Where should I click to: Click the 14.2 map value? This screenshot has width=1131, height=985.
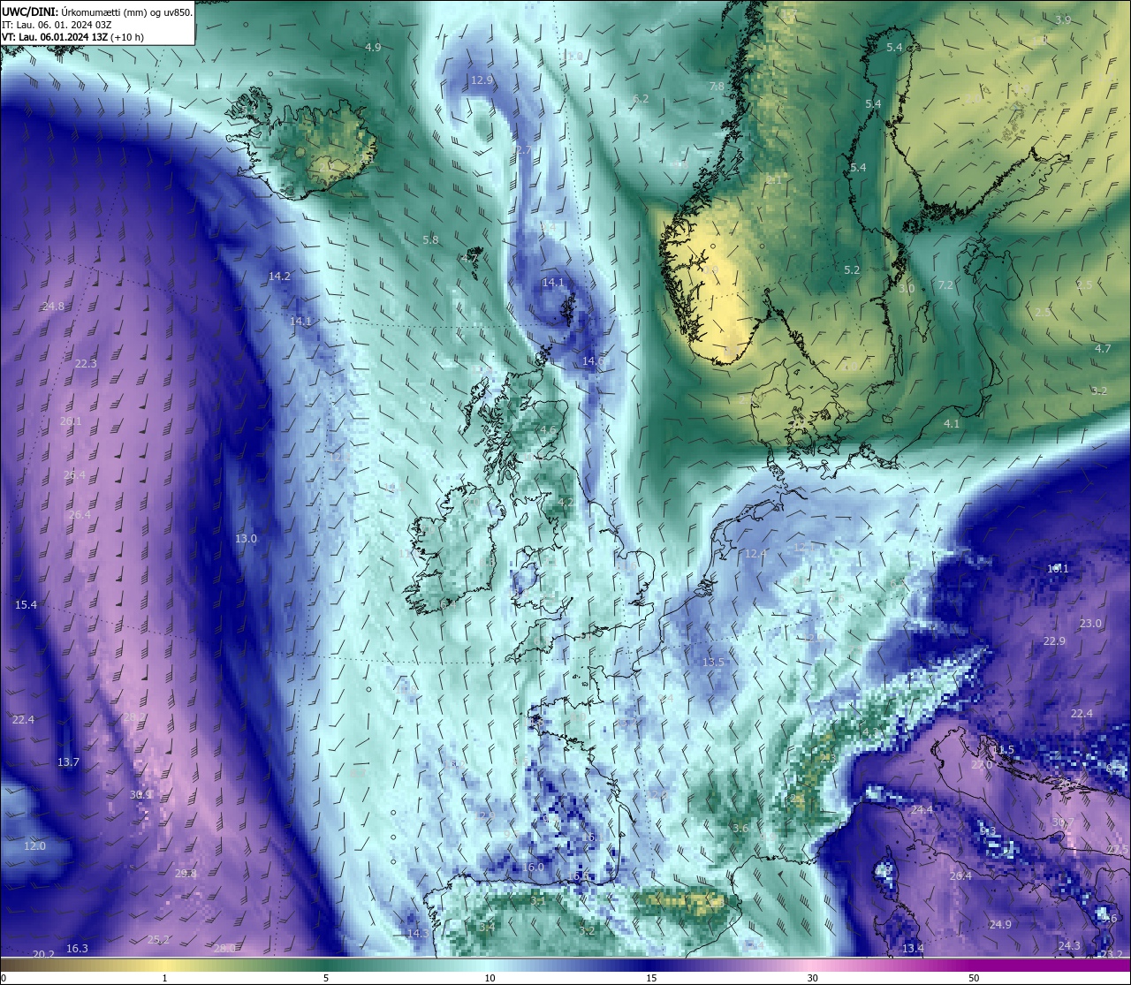coord(279,277)
